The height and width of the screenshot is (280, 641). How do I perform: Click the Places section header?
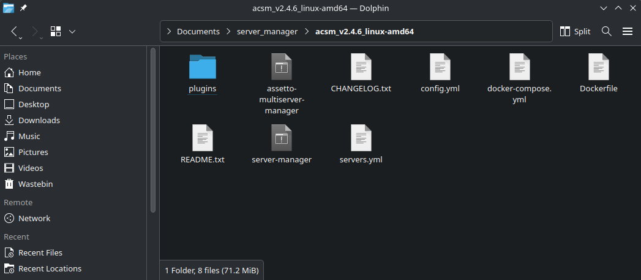15,56
